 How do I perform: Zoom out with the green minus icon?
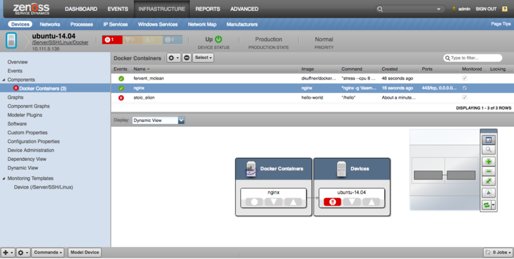tap(488, 171)
